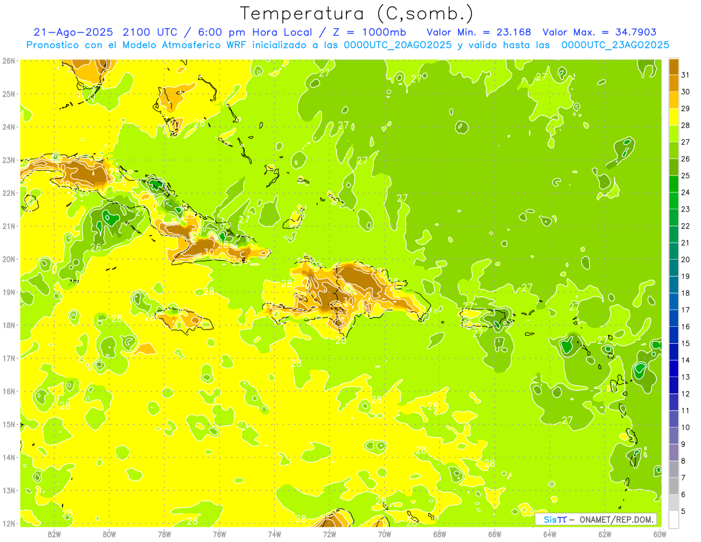701x542 pixels.
Task: Click the 20N latitude label
Action: (8, 259)
